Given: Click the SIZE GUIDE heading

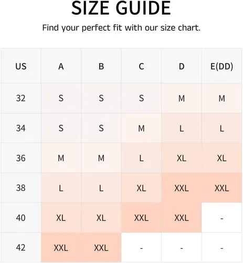Looking at the screenshot, I should pyautogui.click(x=121, y=8).
